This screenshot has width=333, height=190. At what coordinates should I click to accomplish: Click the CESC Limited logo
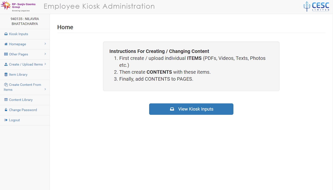[x=316, y=7]
